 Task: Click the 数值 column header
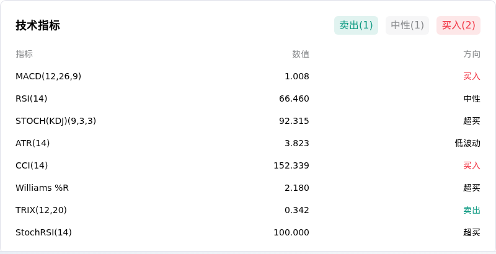[x=301, y=54]
